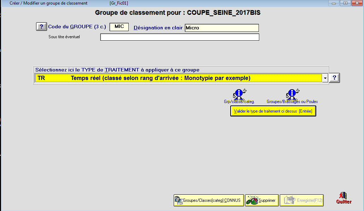Image resolution: width=364 pixels, height=211 pixels.
Task: Click the Enregister(F12) button
Action: (302, 200)
